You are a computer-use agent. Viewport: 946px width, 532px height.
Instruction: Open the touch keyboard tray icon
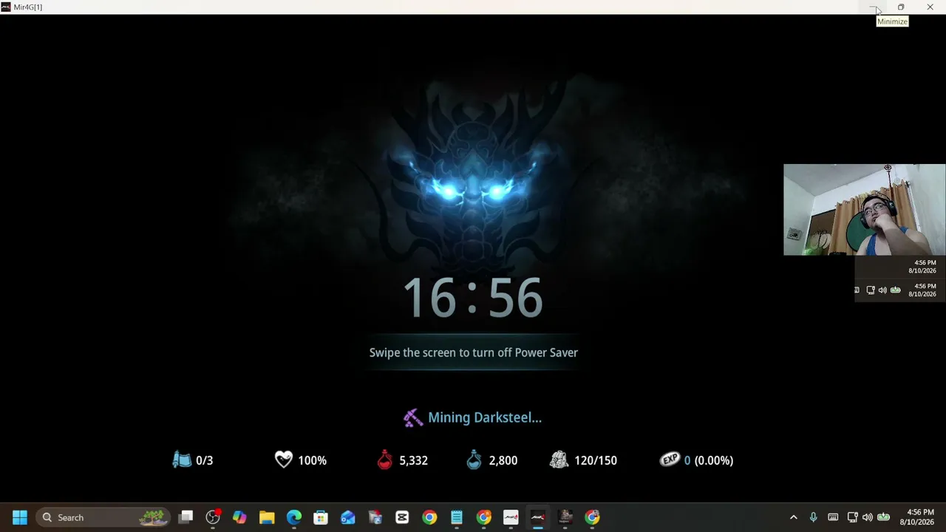[833, 517]
